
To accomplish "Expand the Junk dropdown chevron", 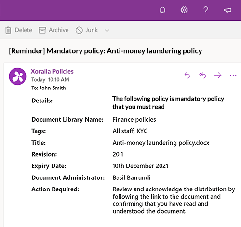I will point(107,30).
